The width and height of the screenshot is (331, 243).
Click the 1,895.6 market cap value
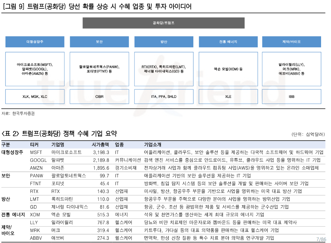click(101, 168)
